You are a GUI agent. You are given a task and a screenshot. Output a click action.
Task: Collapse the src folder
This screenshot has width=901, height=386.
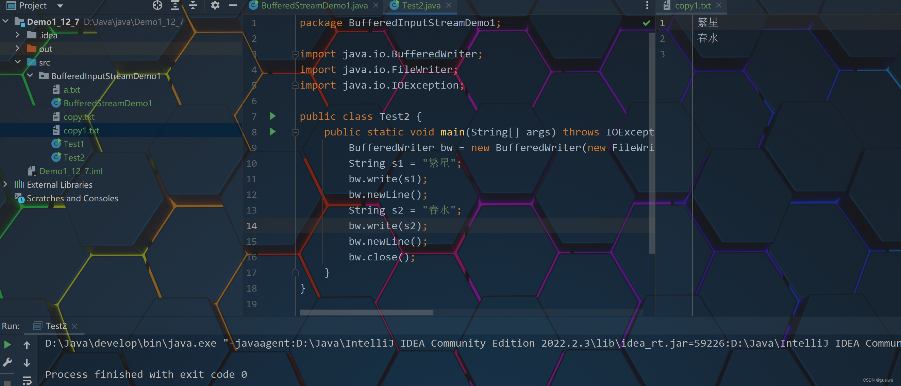[17, 62]
